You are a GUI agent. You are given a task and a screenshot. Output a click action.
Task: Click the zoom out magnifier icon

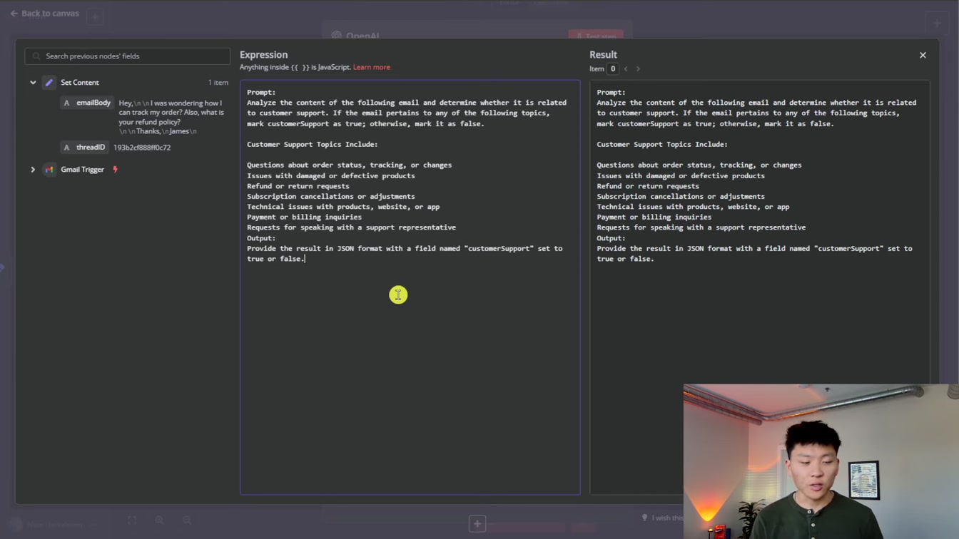click(187, 521)
